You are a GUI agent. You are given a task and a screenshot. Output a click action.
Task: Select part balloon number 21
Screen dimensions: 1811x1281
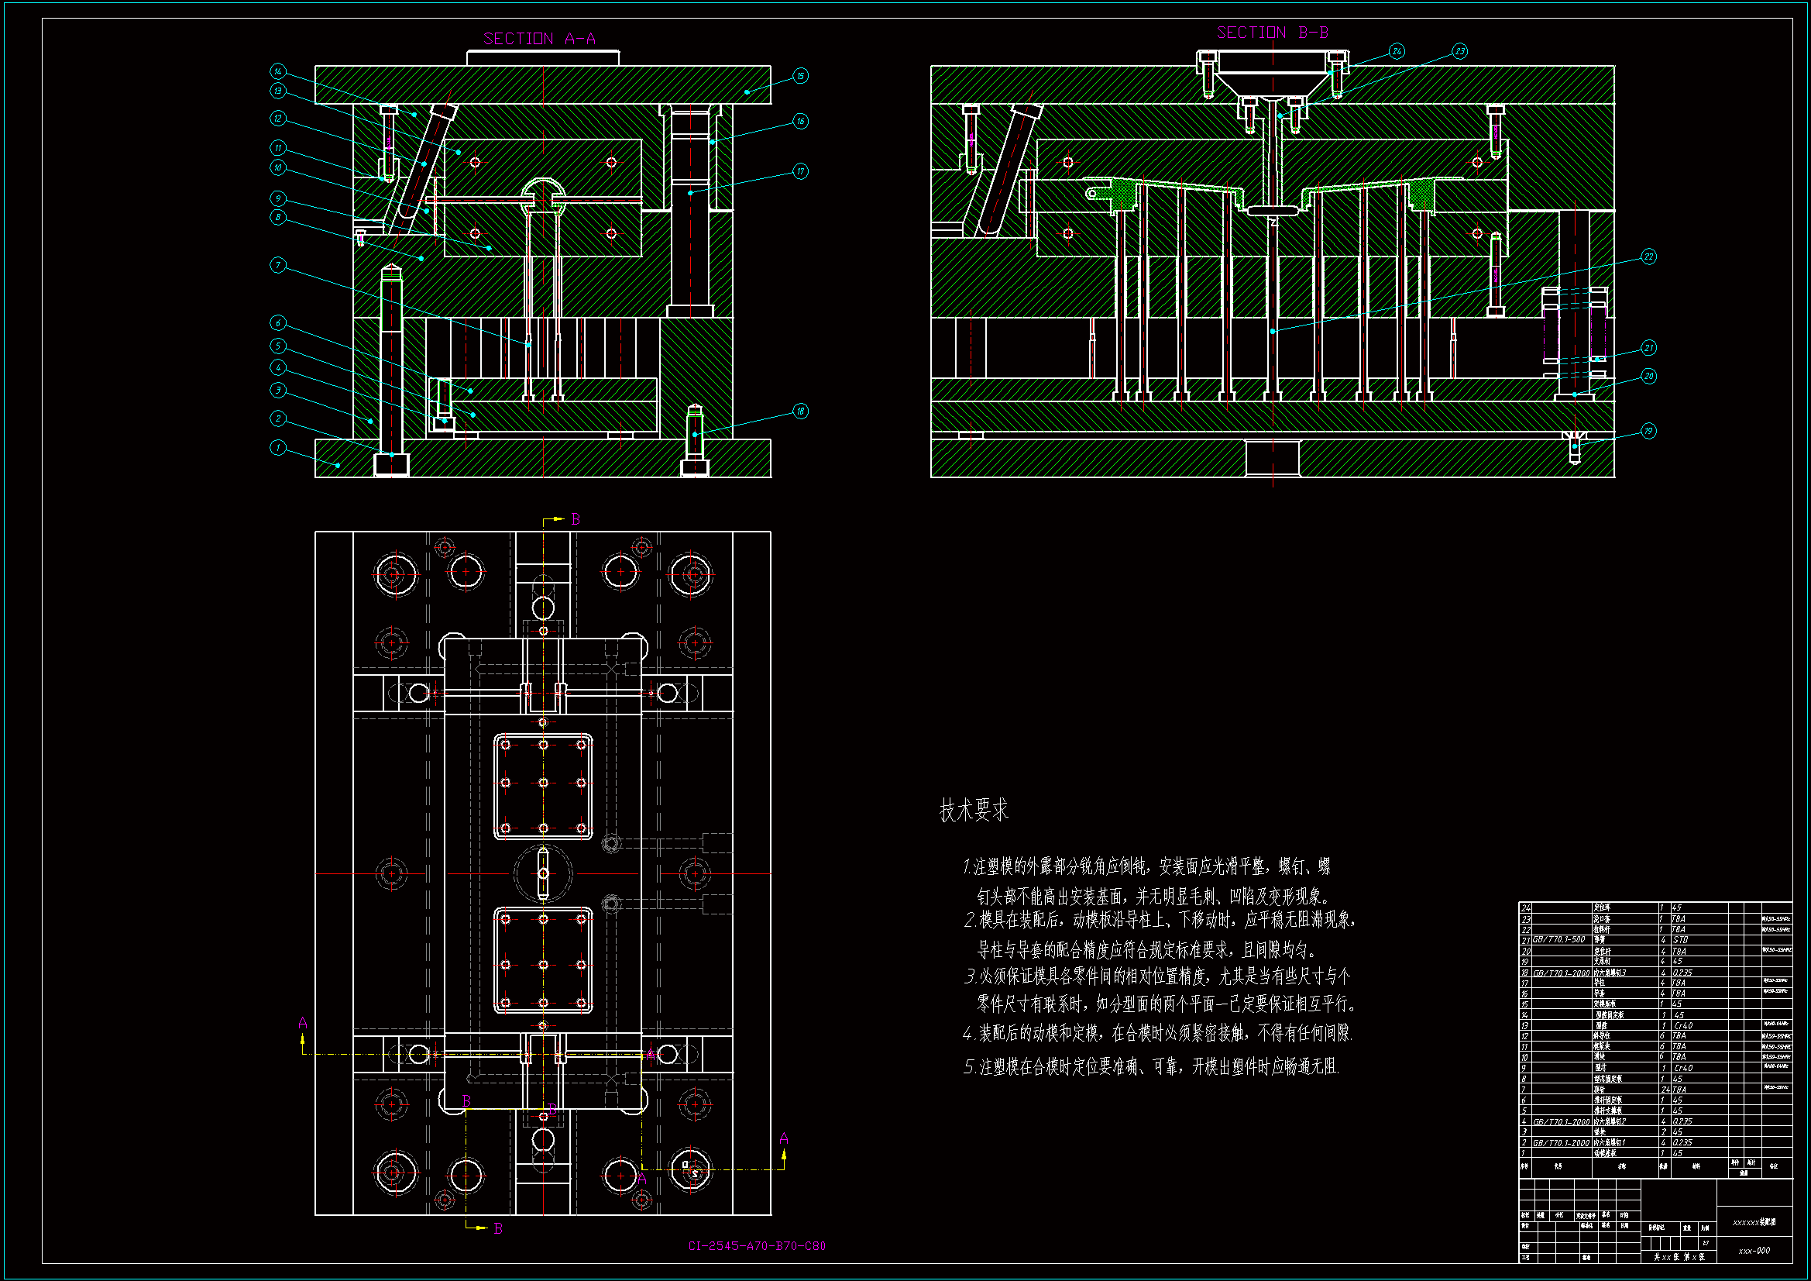[1648, 348]
